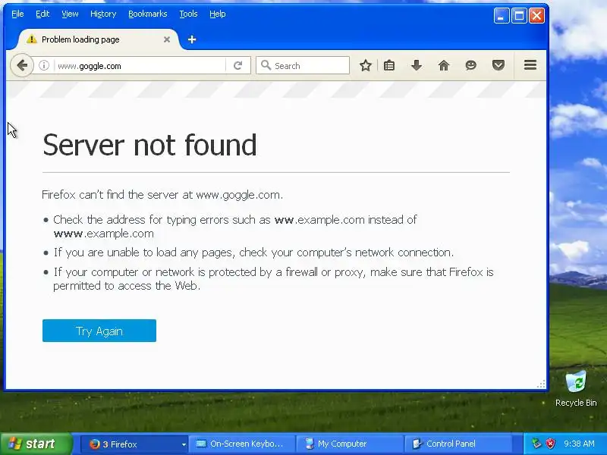Open site information icon in address bar

tap(44, 65)
